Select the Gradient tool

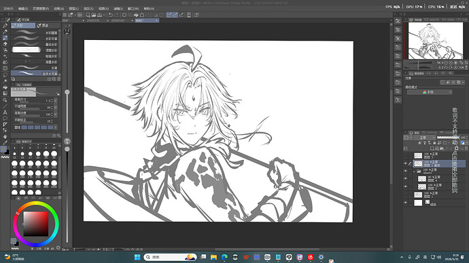pyautogui.click(x=5, y=93)
